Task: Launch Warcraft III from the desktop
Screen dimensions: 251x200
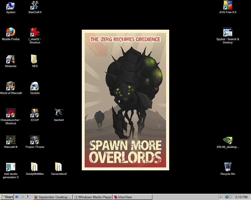Action: click(11, 140)
